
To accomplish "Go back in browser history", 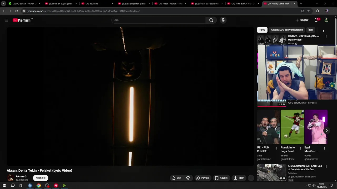I will (x=4, y=11).
